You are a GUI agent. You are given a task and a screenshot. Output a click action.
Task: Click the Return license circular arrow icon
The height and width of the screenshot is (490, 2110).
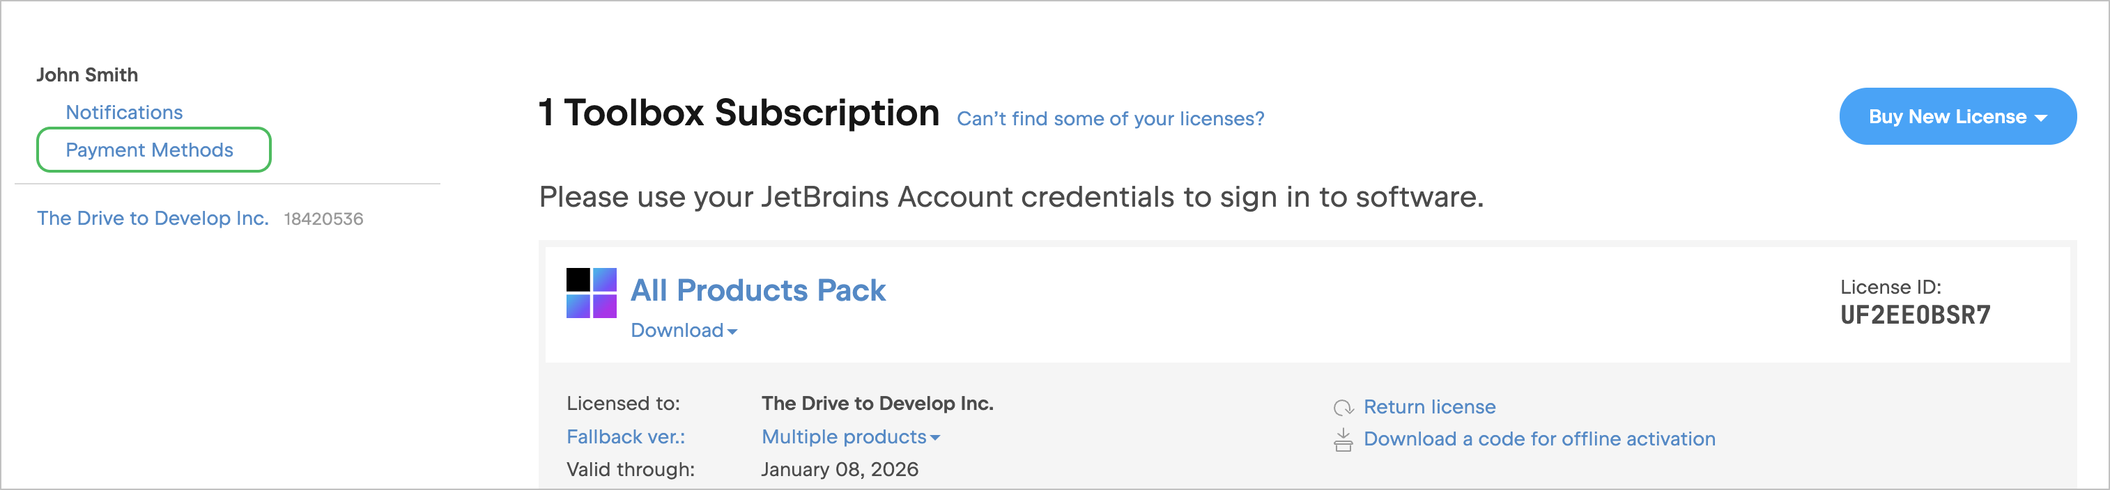click(x=1343, y=407)
